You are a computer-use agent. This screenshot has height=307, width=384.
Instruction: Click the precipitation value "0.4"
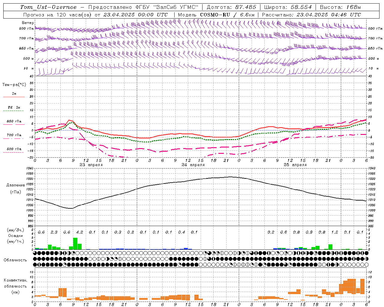[x=181, y=232]
